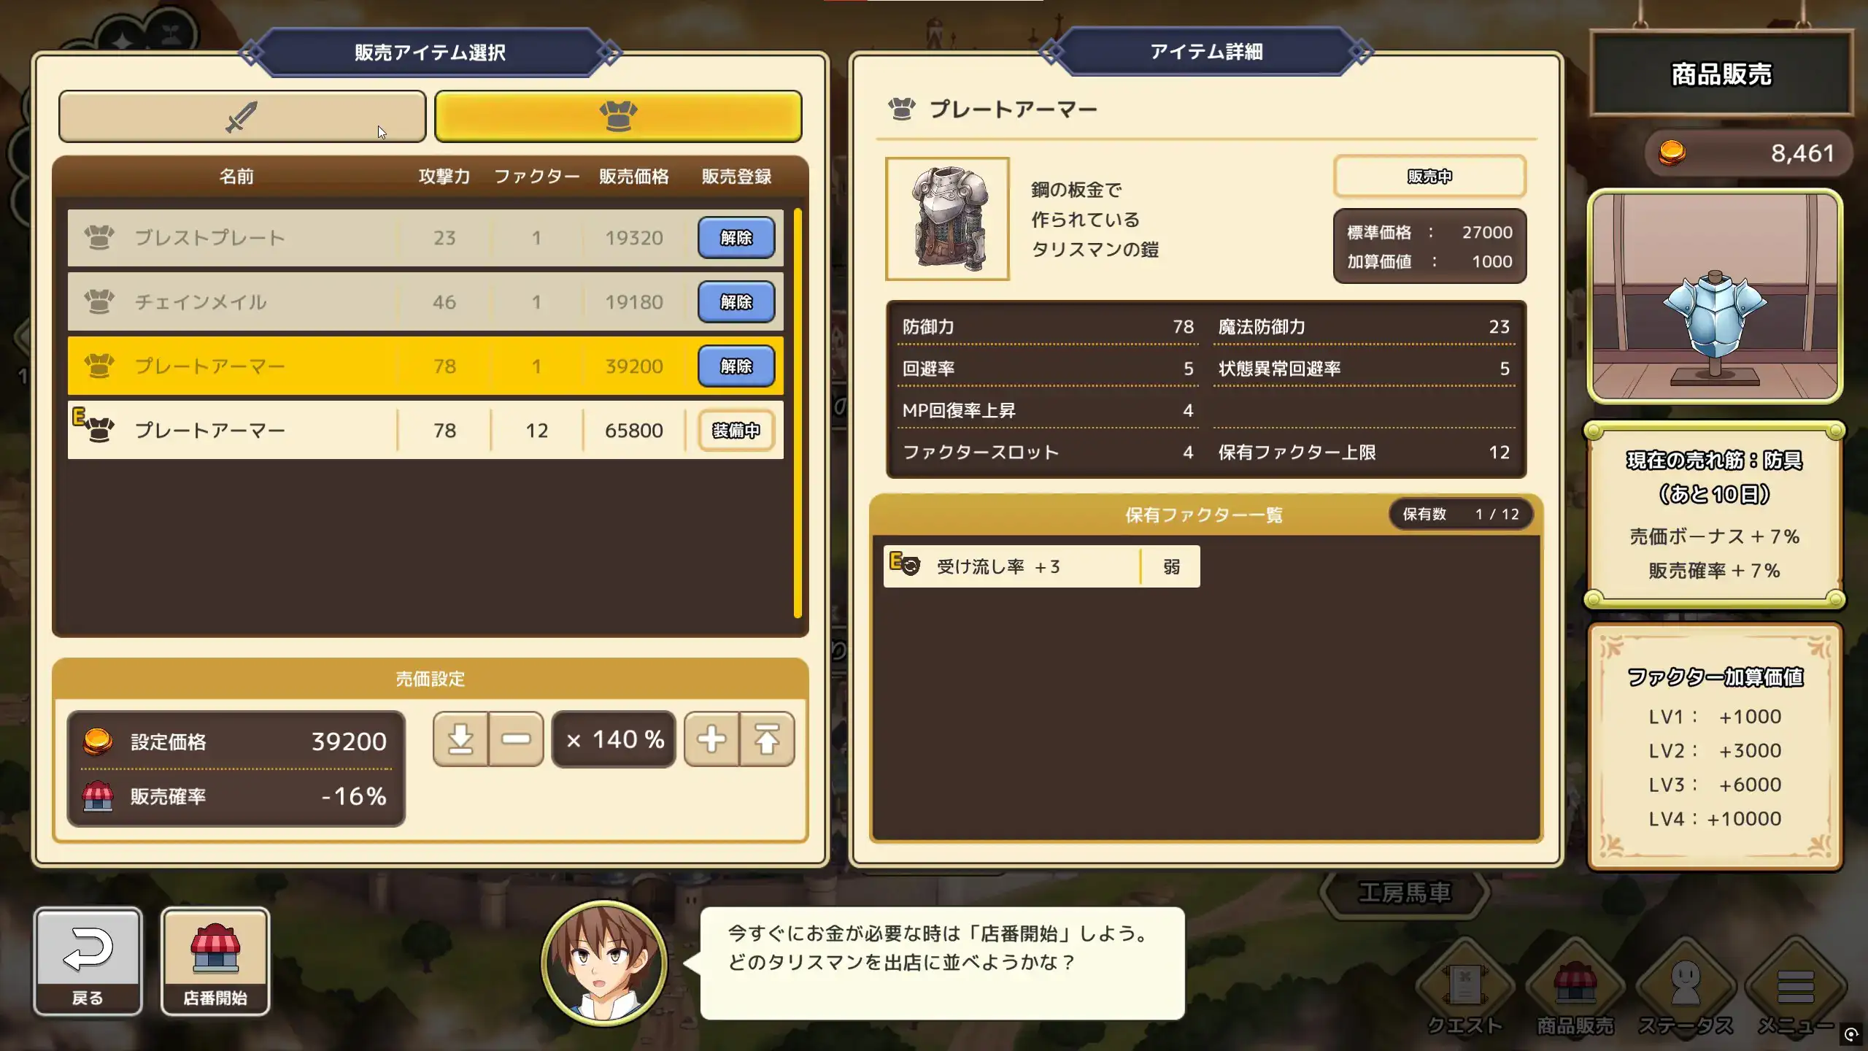
Task: Click the armor display thumbnail on right
Action: pos(1715,296)
